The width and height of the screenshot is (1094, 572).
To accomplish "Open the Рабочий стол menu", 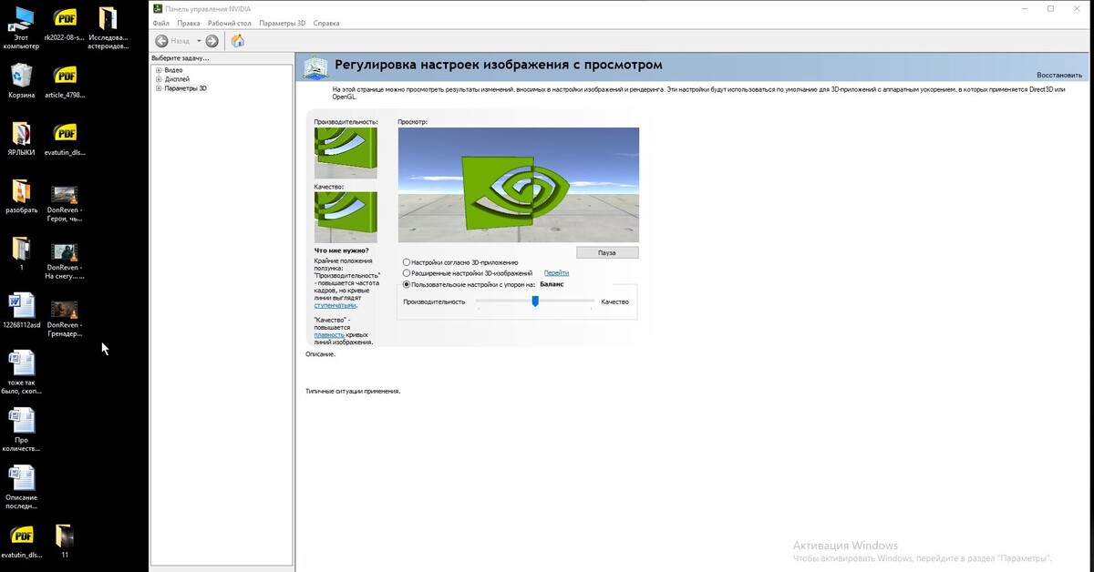I will tap(229, 22).
